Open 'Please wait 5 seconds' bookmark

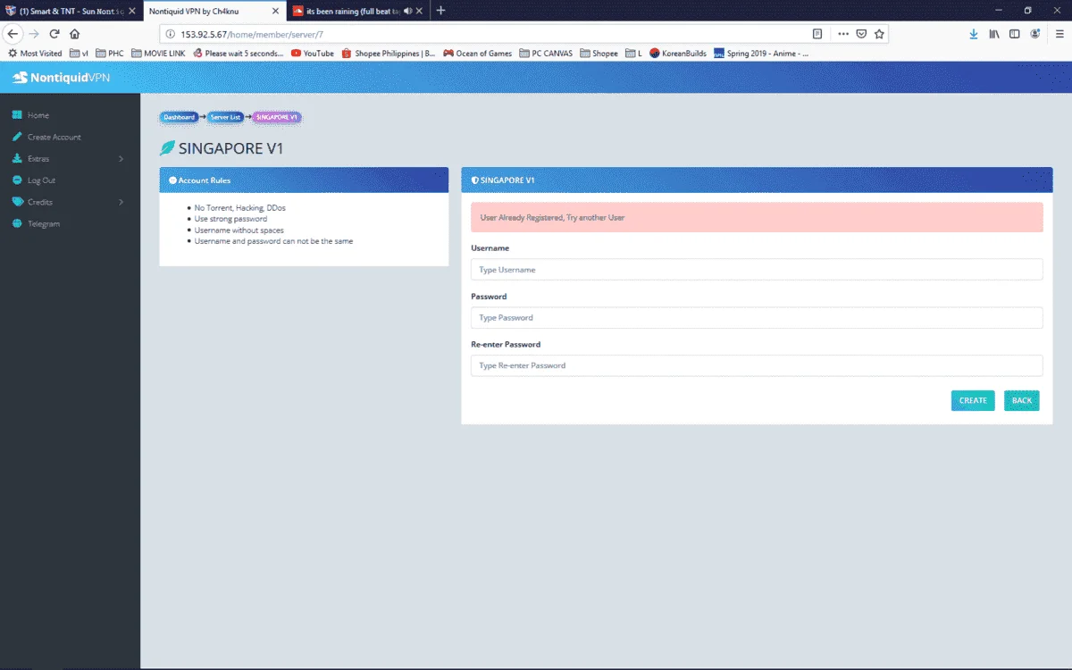(238, 54)
